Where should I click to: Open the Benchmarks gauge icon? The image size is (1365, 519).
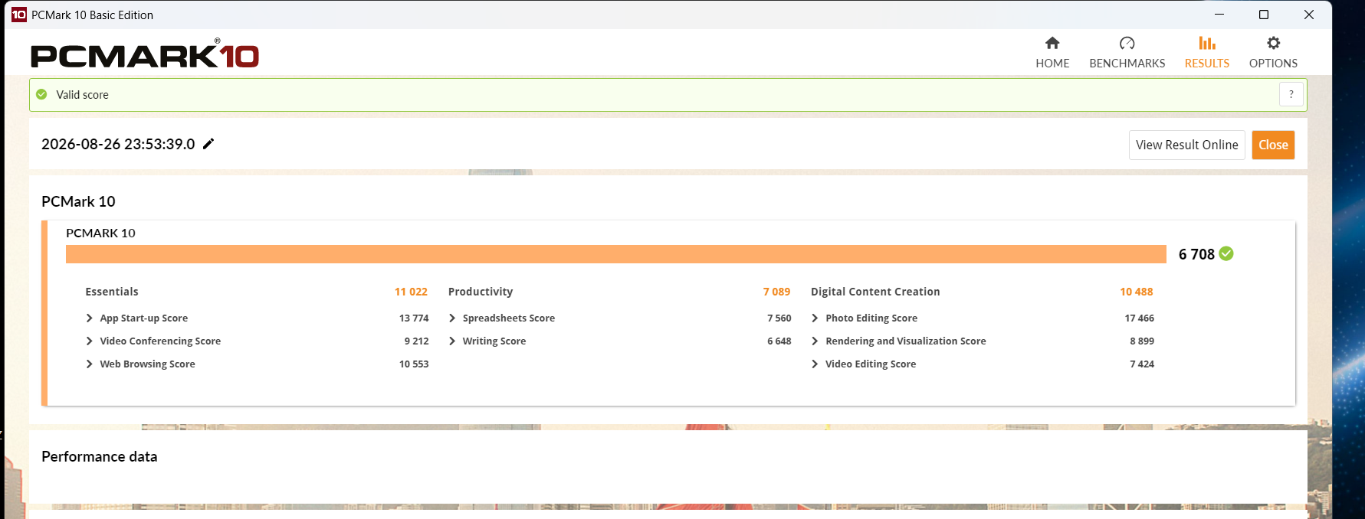[1127, 43]
